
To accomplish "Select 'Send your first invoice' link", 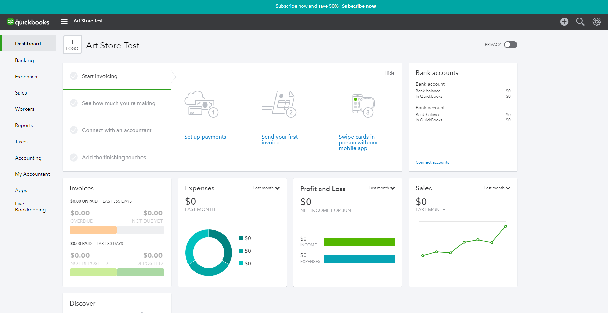I will tap(279, 139).
